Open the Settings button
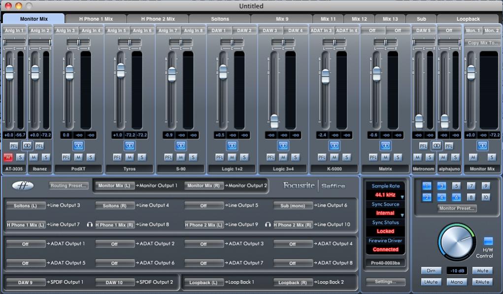This screenshot has height=294, width=503. [386, 282]
